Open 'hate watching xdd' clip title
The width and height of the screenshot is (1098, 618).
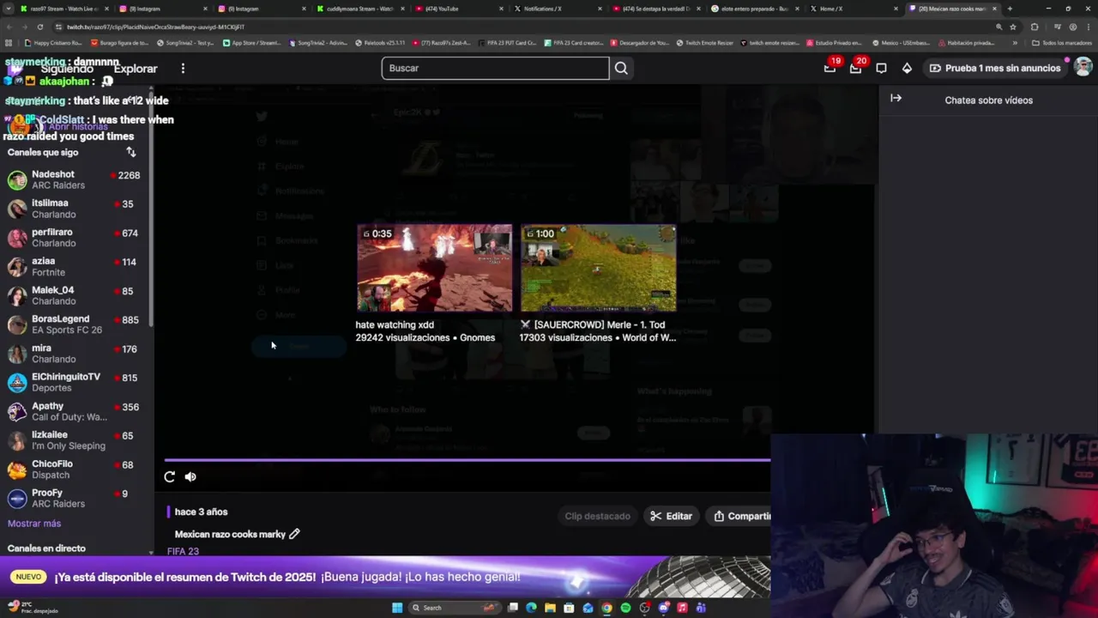click(395, 324)
